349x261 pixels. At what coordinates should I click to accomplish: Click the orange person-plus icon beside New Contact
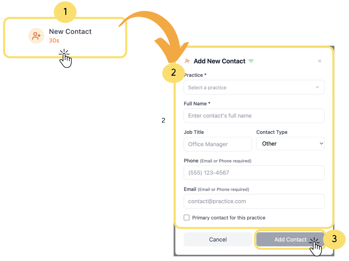(x=36, y=36)
